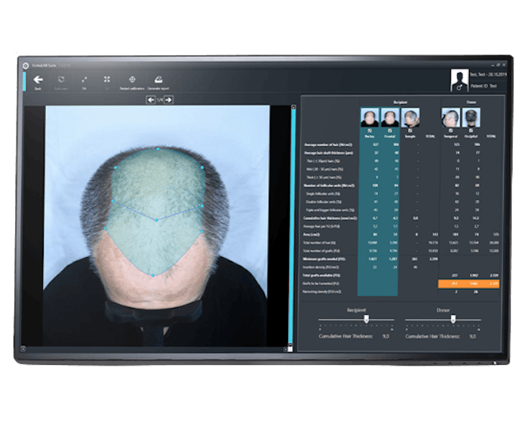Go to the next image with right arrow
This screenshot has height=434, width=527.
tap(168, 100)
